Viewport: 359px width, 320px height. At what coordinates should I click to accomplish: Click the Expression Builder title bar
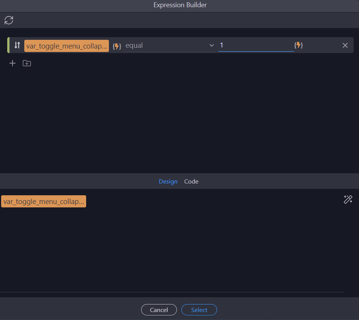tap(179, 5)
